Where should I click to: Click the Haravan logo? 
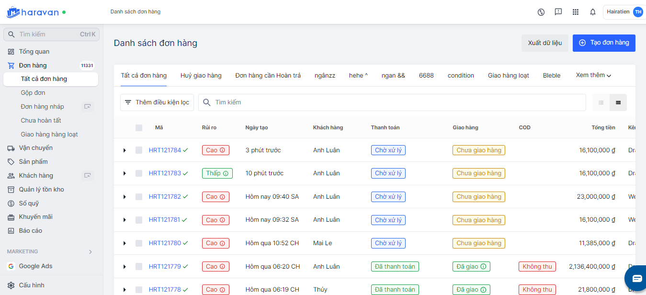click(x=33, y=12)
